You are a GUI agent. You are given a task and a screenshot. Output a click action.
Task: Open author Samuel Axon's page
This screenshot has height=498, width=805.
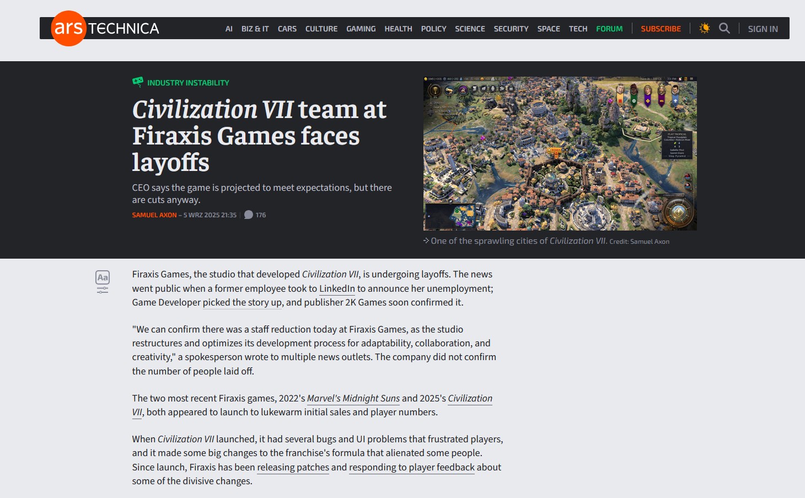(154, 215)
